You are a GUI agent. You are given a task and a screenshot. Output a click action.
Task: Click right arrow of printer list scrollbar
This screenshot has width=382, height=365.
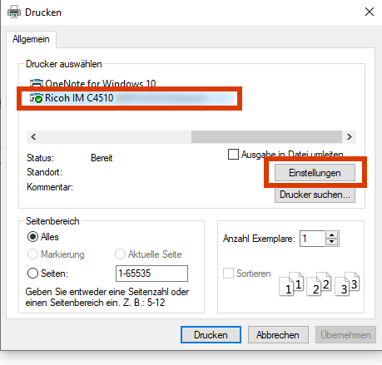(350, 137)
